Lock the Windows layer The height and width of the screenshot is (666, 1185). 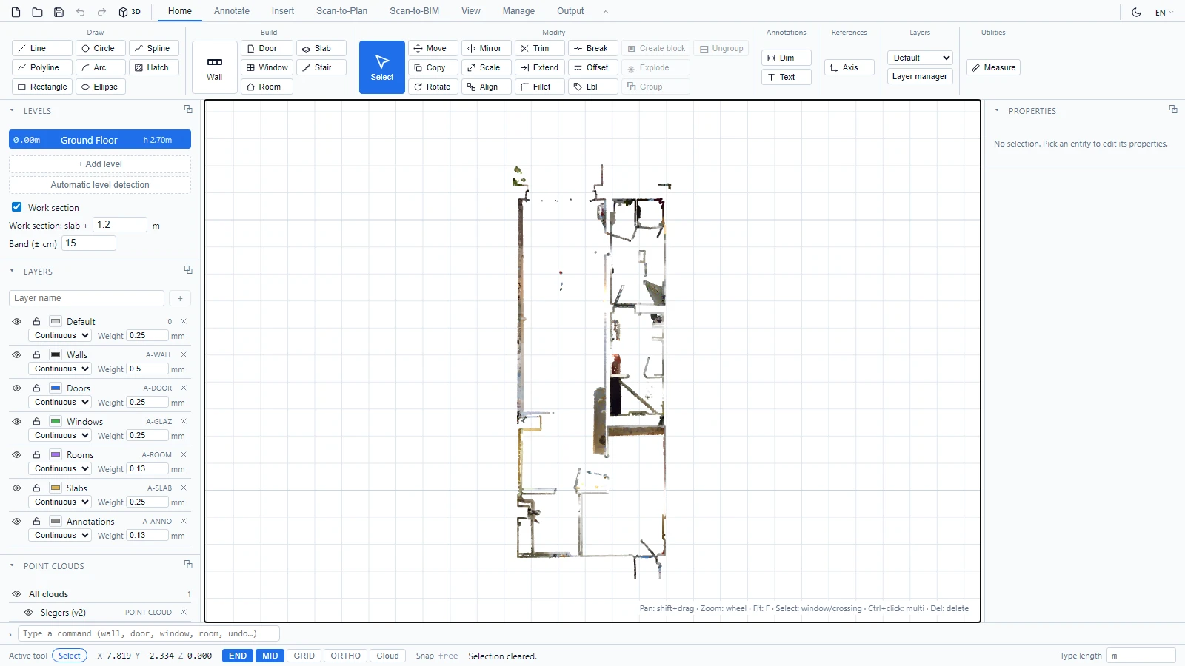point(36,422)
